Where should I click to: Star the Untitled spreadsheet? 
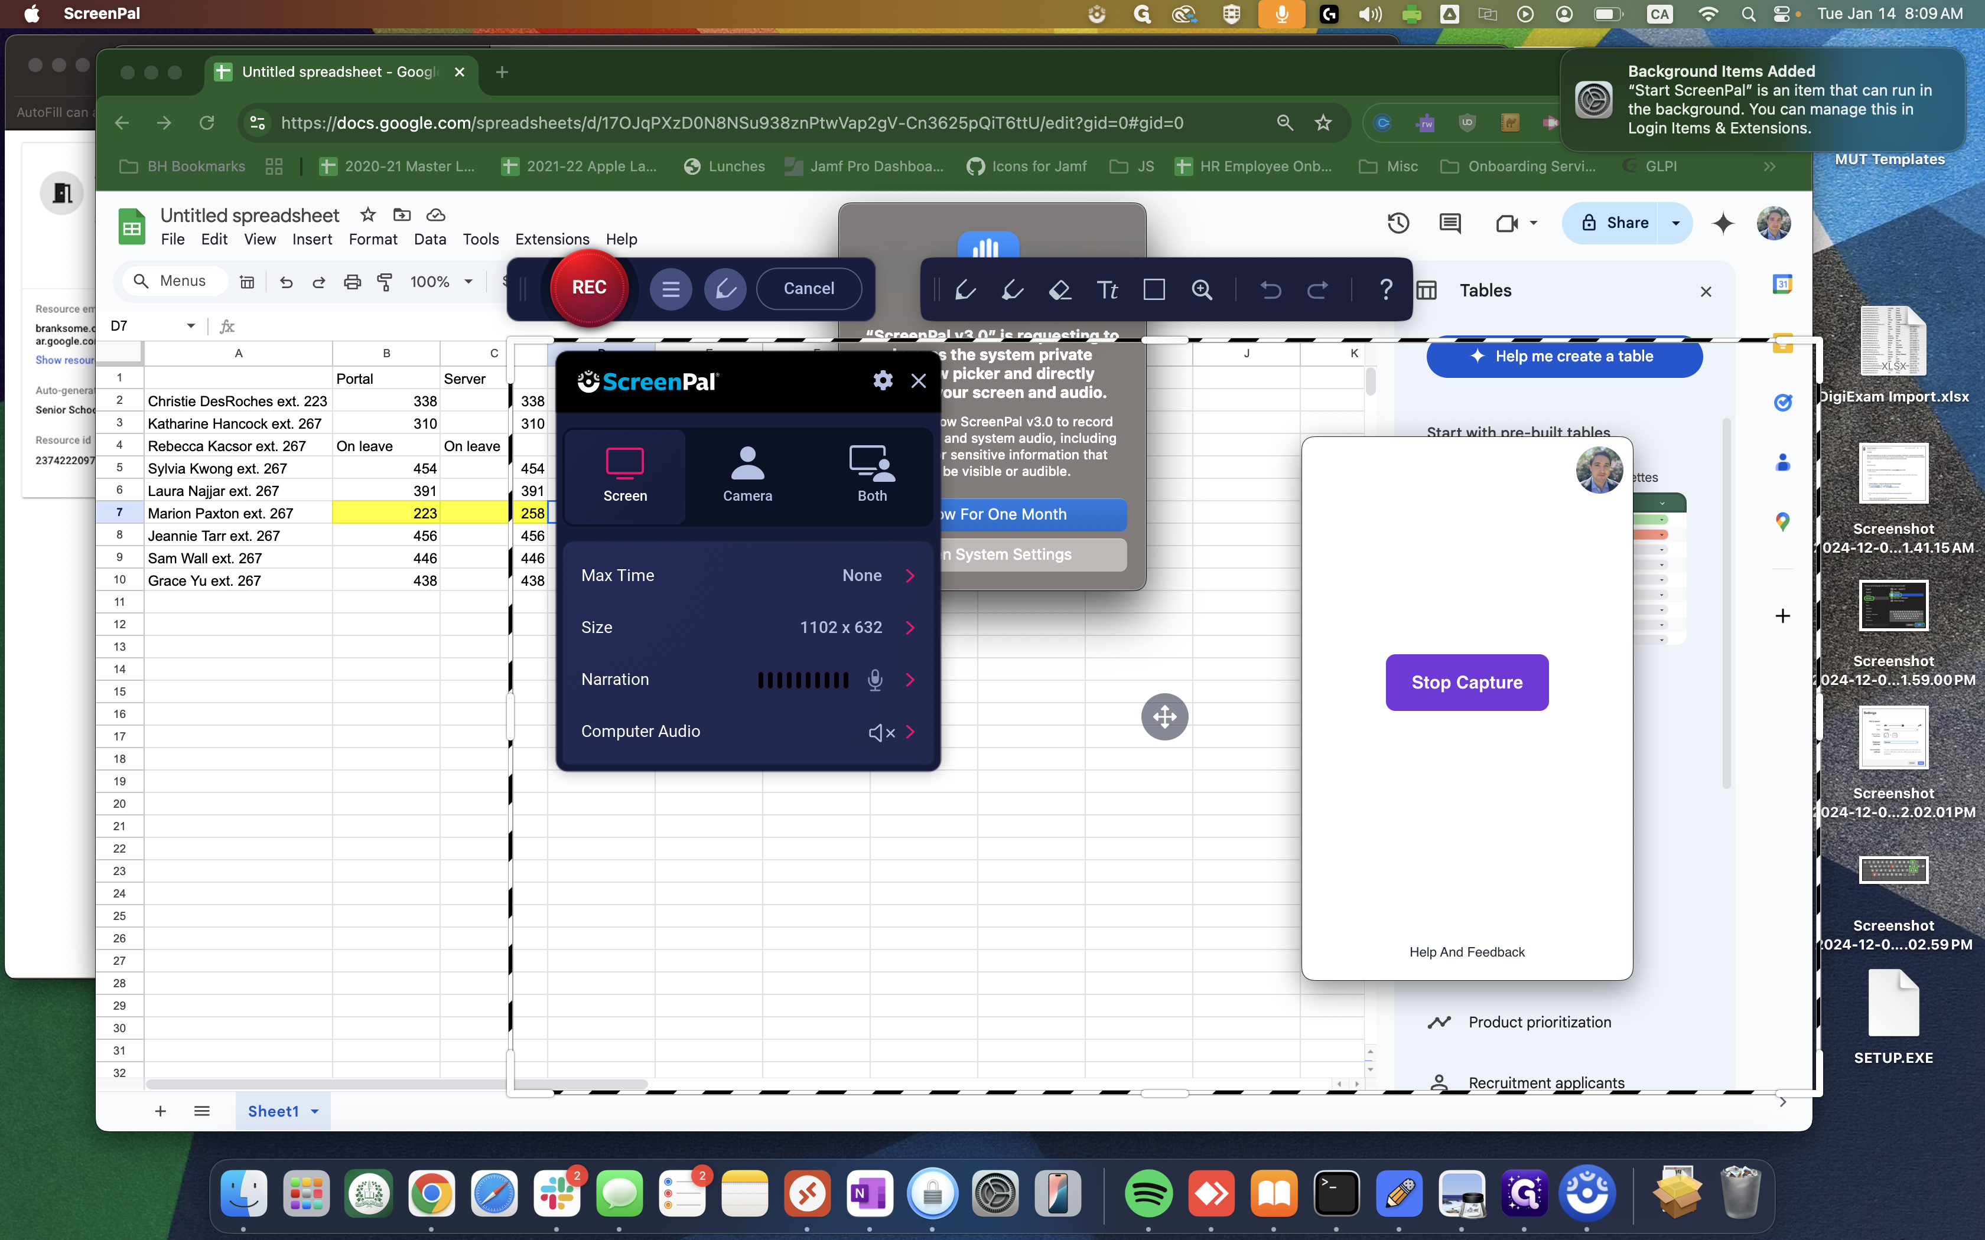coord(367,215)
